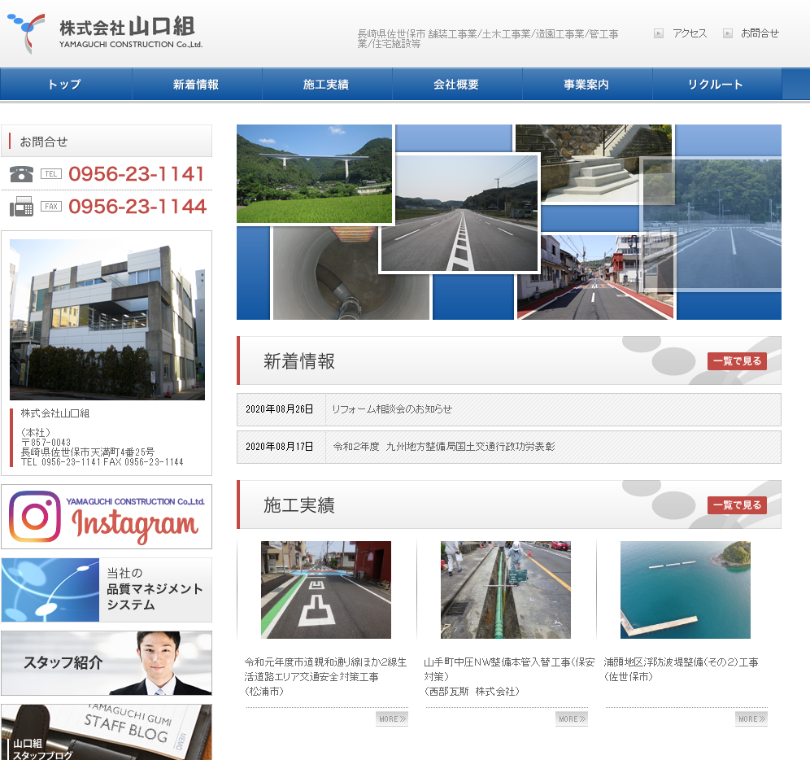Click the Yamaguchi Construction company logo
The width and height of the screenshot is (810, 760).
(104, 33)
